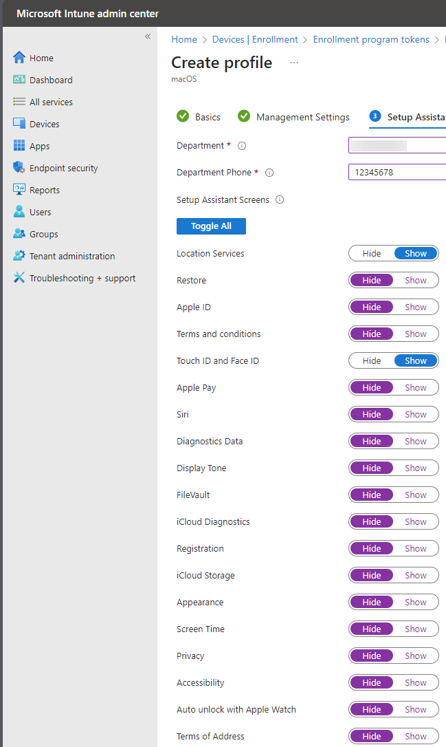Click the Tenant administration gear icon

click(x=19, y=255)
